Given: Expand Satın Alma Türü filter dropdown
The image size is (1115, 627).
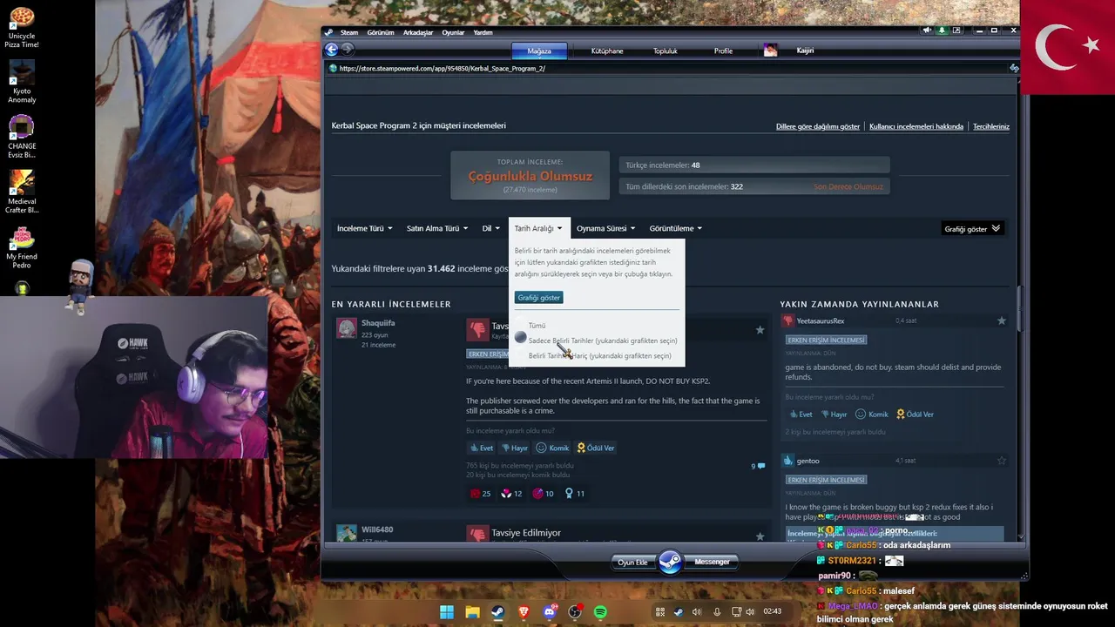Looking at the screenshot, I should pyautogui.click(x=437, y=228).
